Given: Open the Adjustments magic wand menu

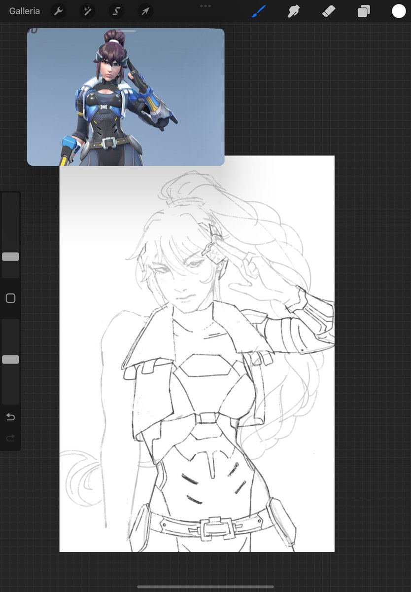Looking at the screenshot, I should click(x=87, y=11).
